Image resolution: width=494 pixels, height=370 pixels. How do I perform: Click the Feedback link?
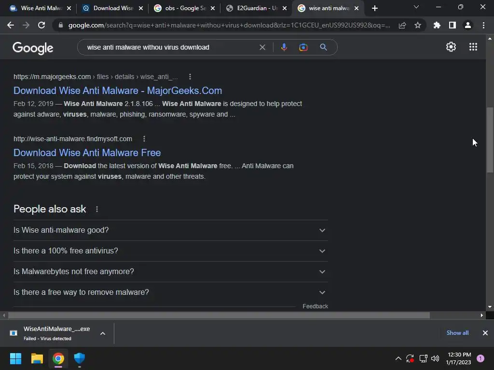pyautogui.click(x=315, y=306)
